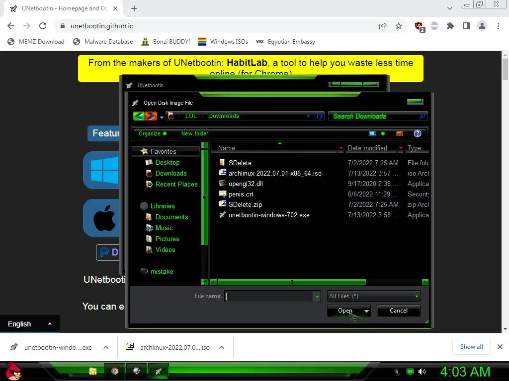The image size is (509, 381).
Task: Click Chrome icon in taskbar
Action: point(115,371)
